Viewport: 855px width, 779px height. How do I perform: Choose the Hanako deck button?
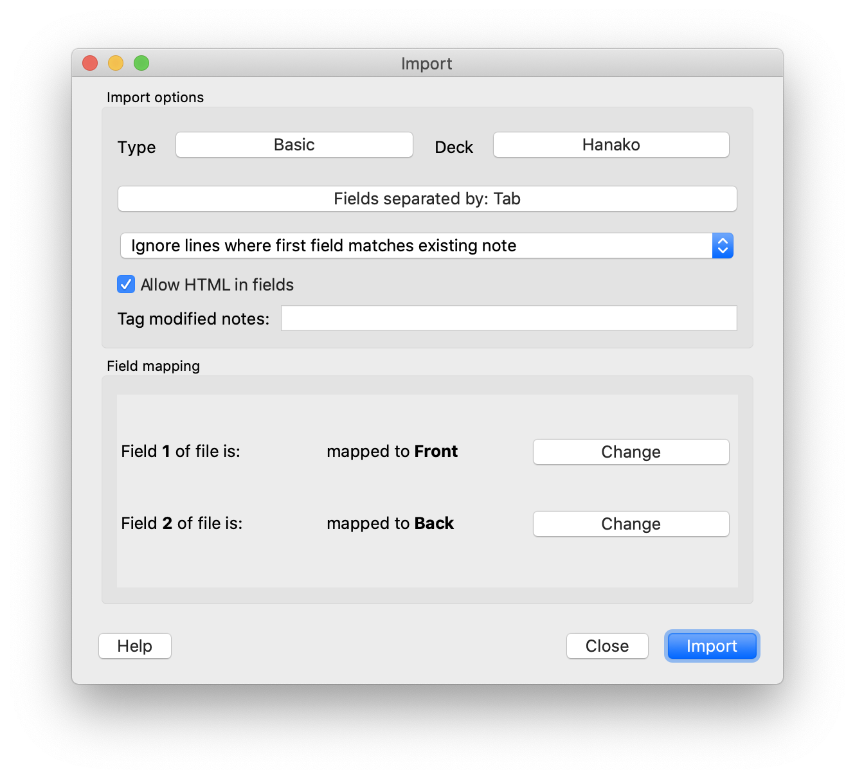pos(611,145)
